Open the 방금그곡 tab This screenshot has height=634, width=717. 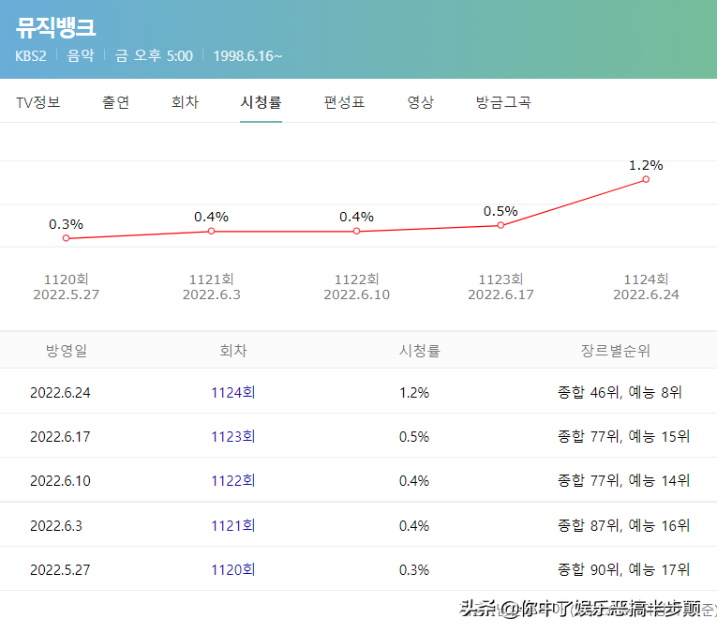[x=503, y=102]
